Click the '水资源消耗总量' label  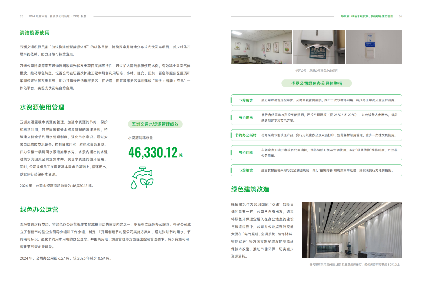140,138
